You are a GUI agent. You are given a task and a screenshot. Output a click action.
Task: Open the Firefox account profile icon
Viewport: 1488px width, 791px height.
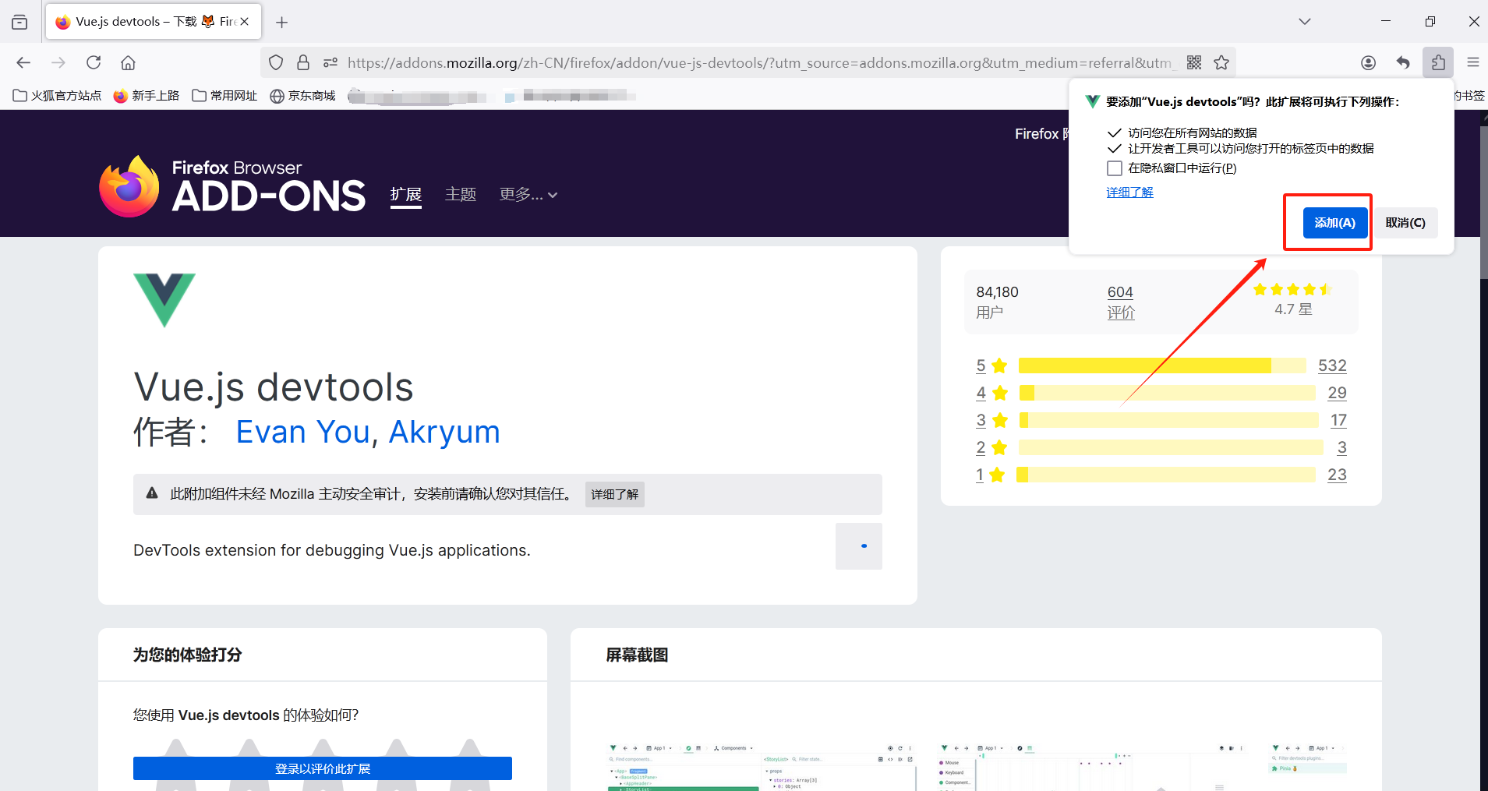[1368, 62]
